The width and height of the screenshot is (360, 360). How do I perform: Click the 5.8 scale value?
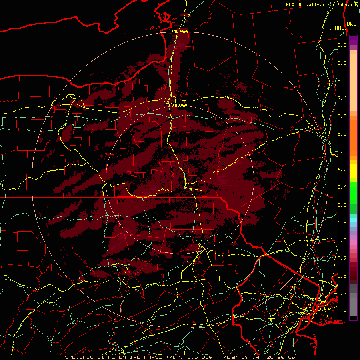point(342,134)
